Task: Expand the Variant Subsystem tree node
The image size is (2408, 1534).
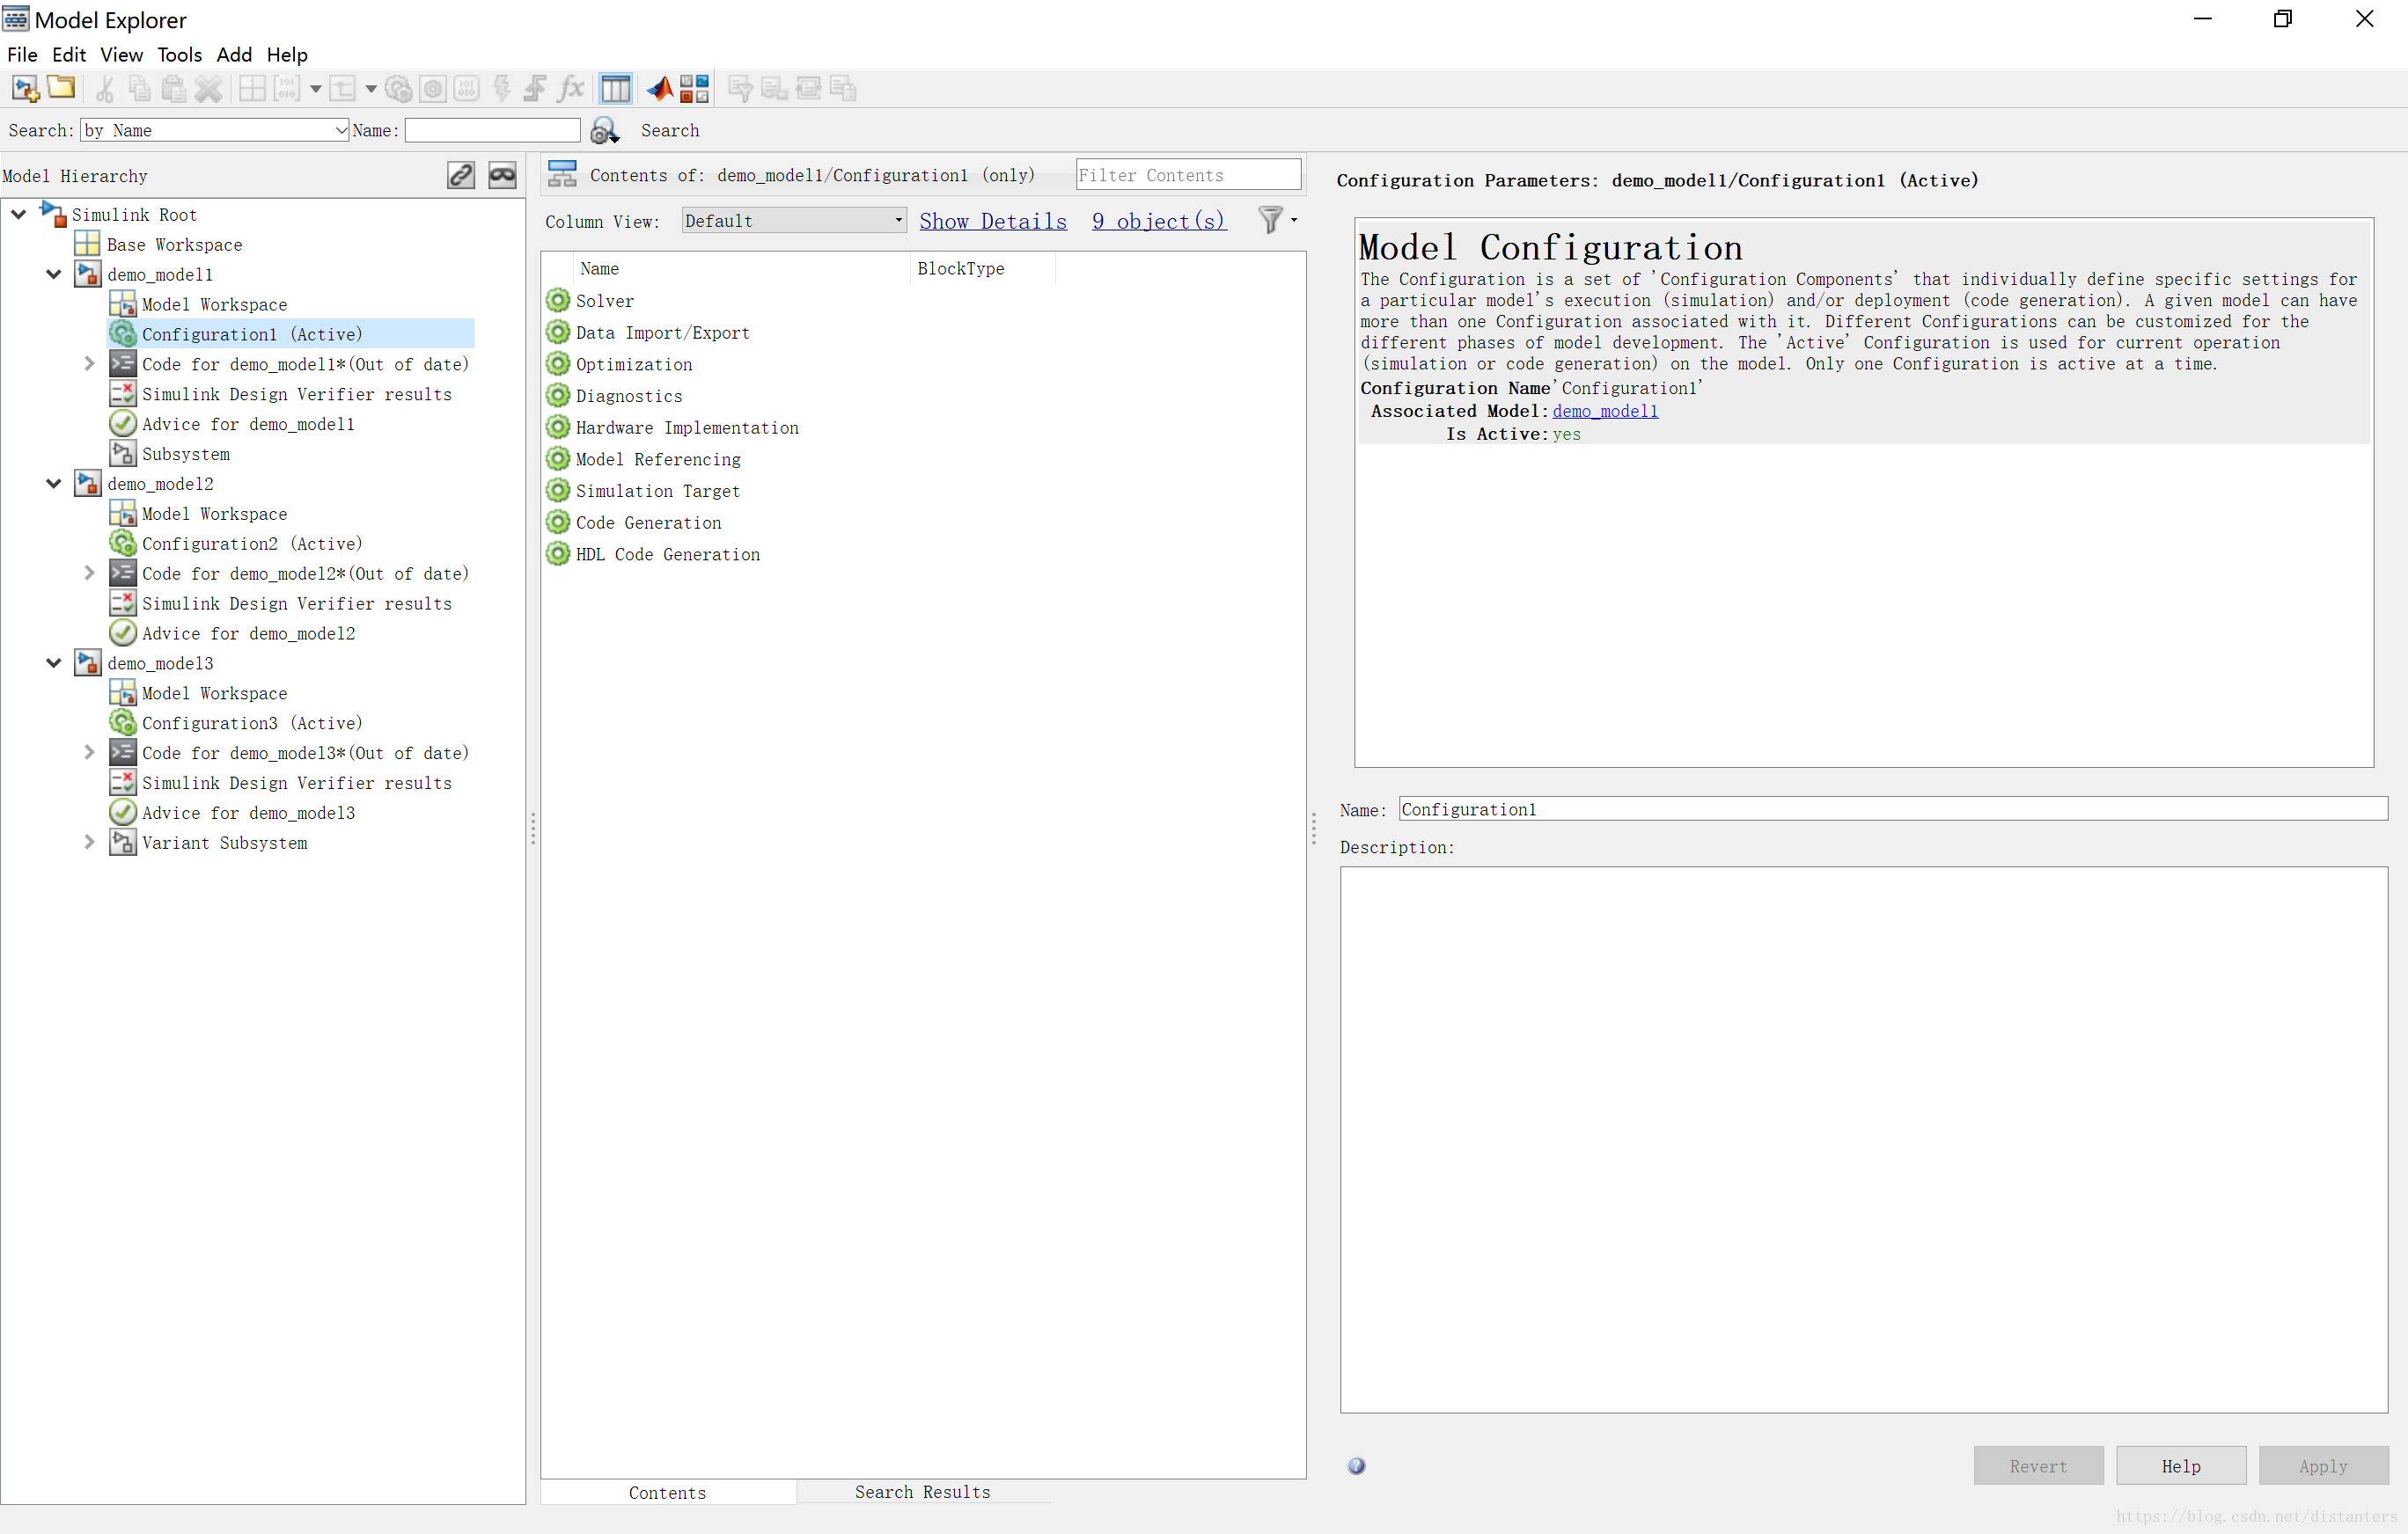Action: (x=89, y=843)
